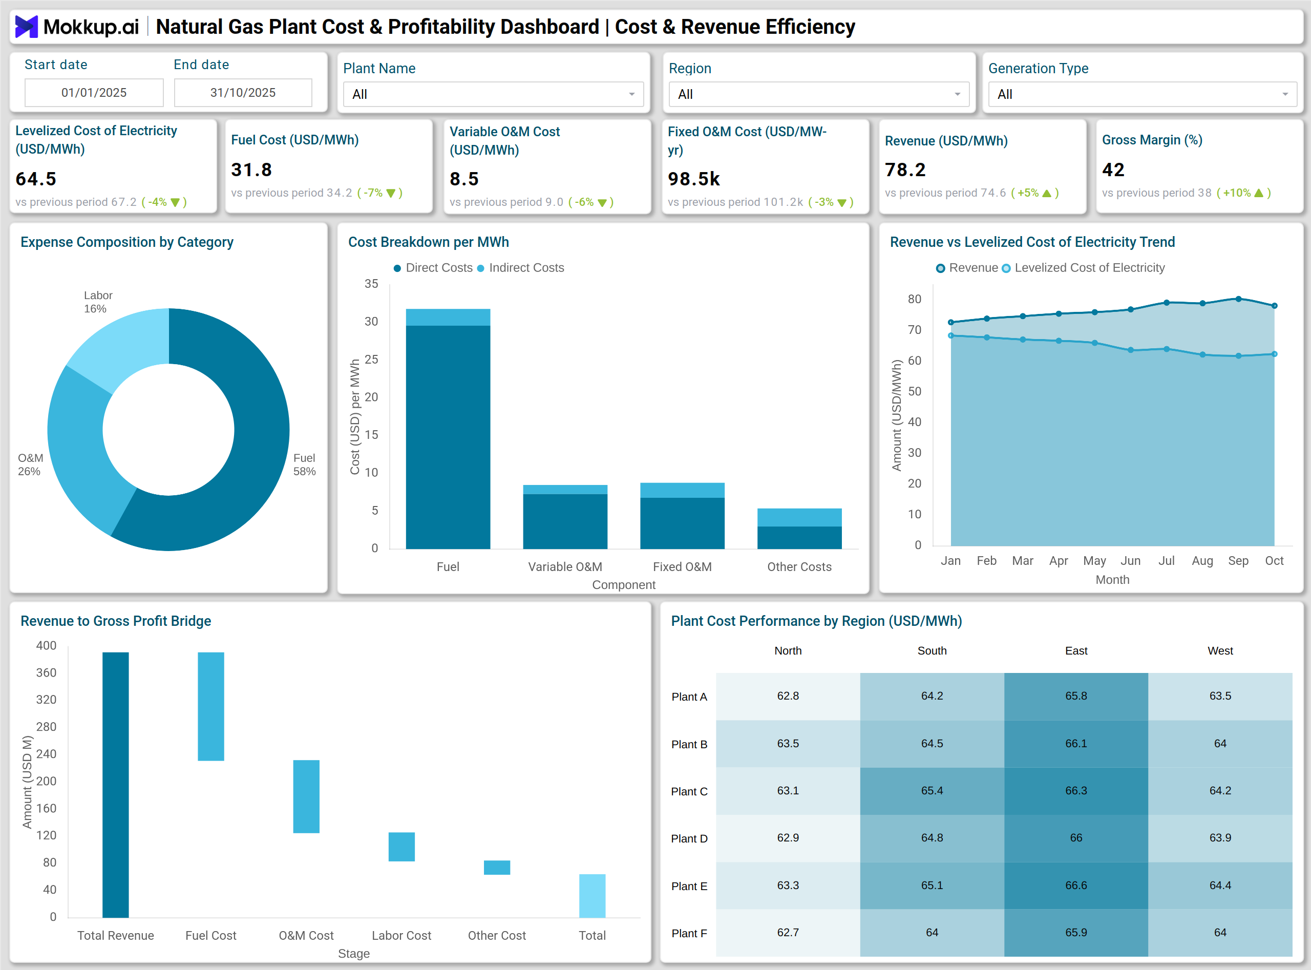Click Revenue to Gross Profit Bridge title
This screenshot has height=970, width=1311.
[x=116, y=621]
